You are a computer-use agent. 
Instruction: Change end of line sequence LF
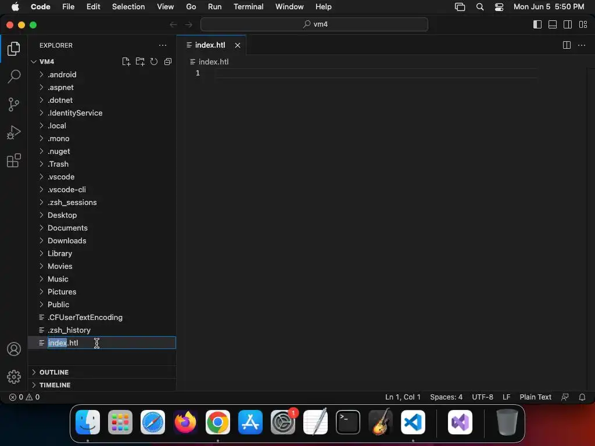pos(506,397)
